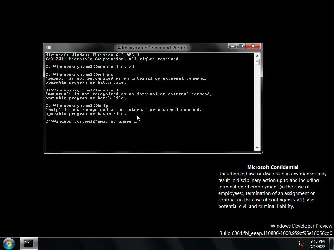This screenshot has height=250, width=334.
Task: Close the Administrator Command Prompt window
Action: click(x=253, y=46)
